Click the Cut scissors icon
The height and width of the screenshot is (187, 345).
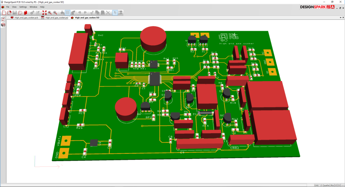pyautogui.click(x=92, y=13)
